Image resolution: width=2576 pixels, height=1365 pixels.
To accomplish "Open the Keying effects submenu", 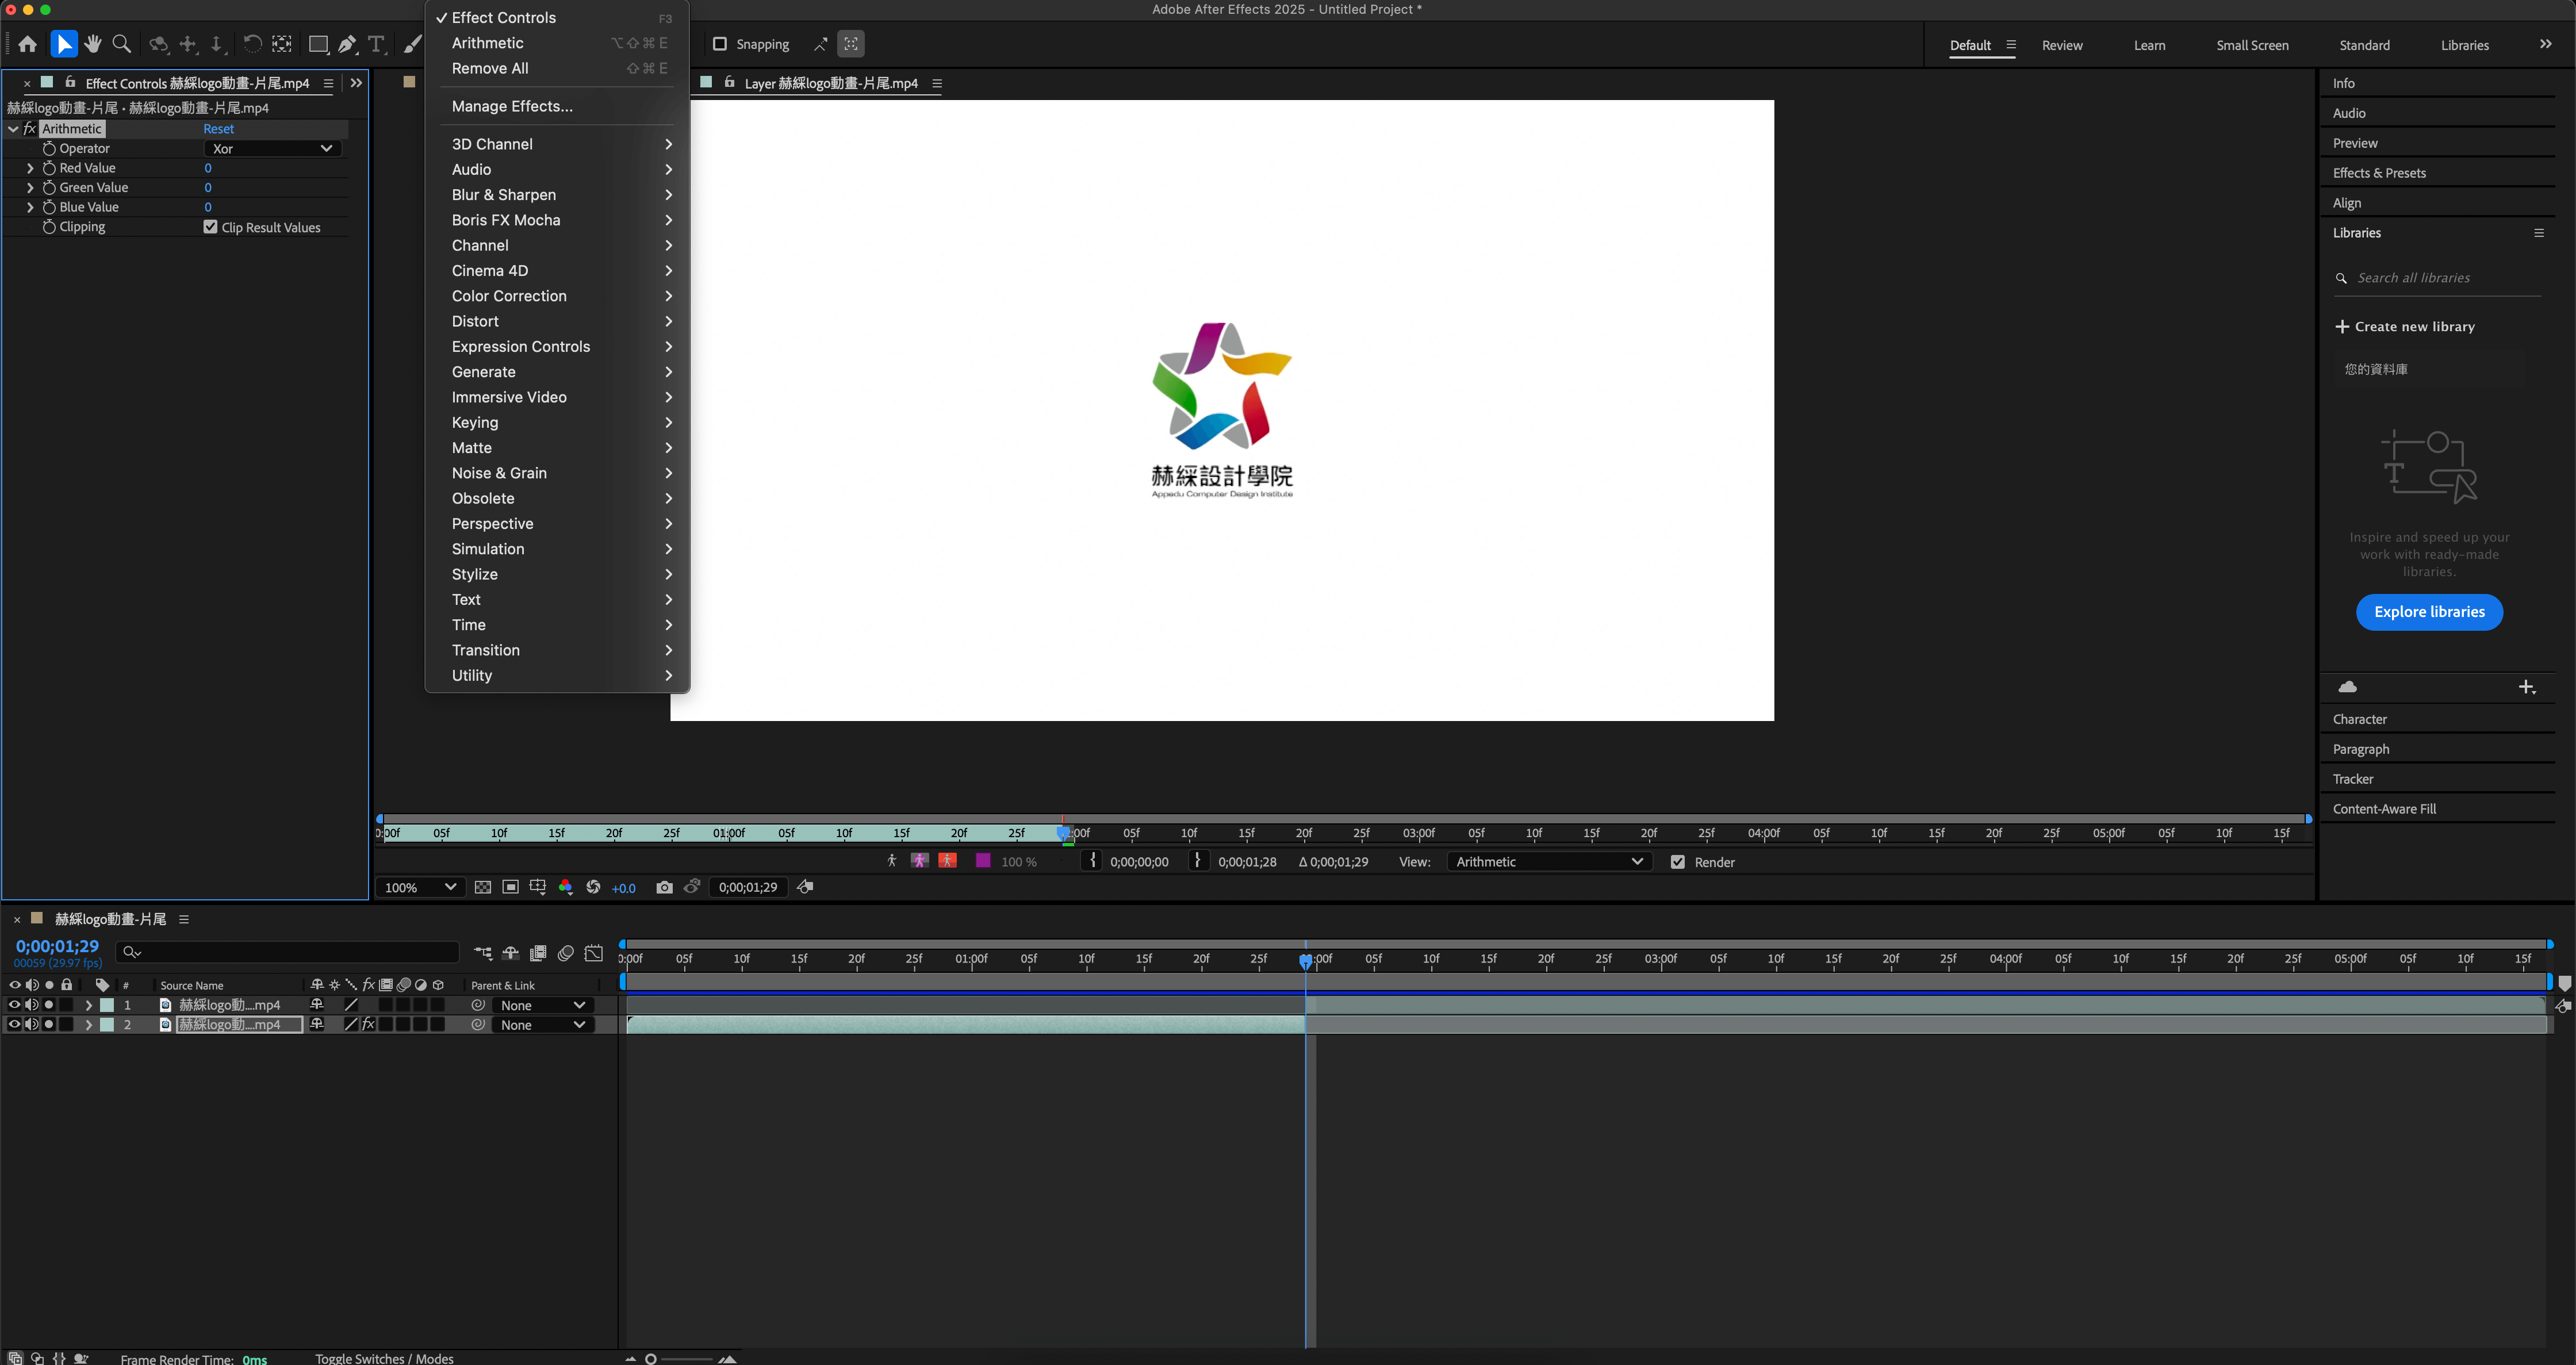I will pyautogui.click(x=558, y=423).
